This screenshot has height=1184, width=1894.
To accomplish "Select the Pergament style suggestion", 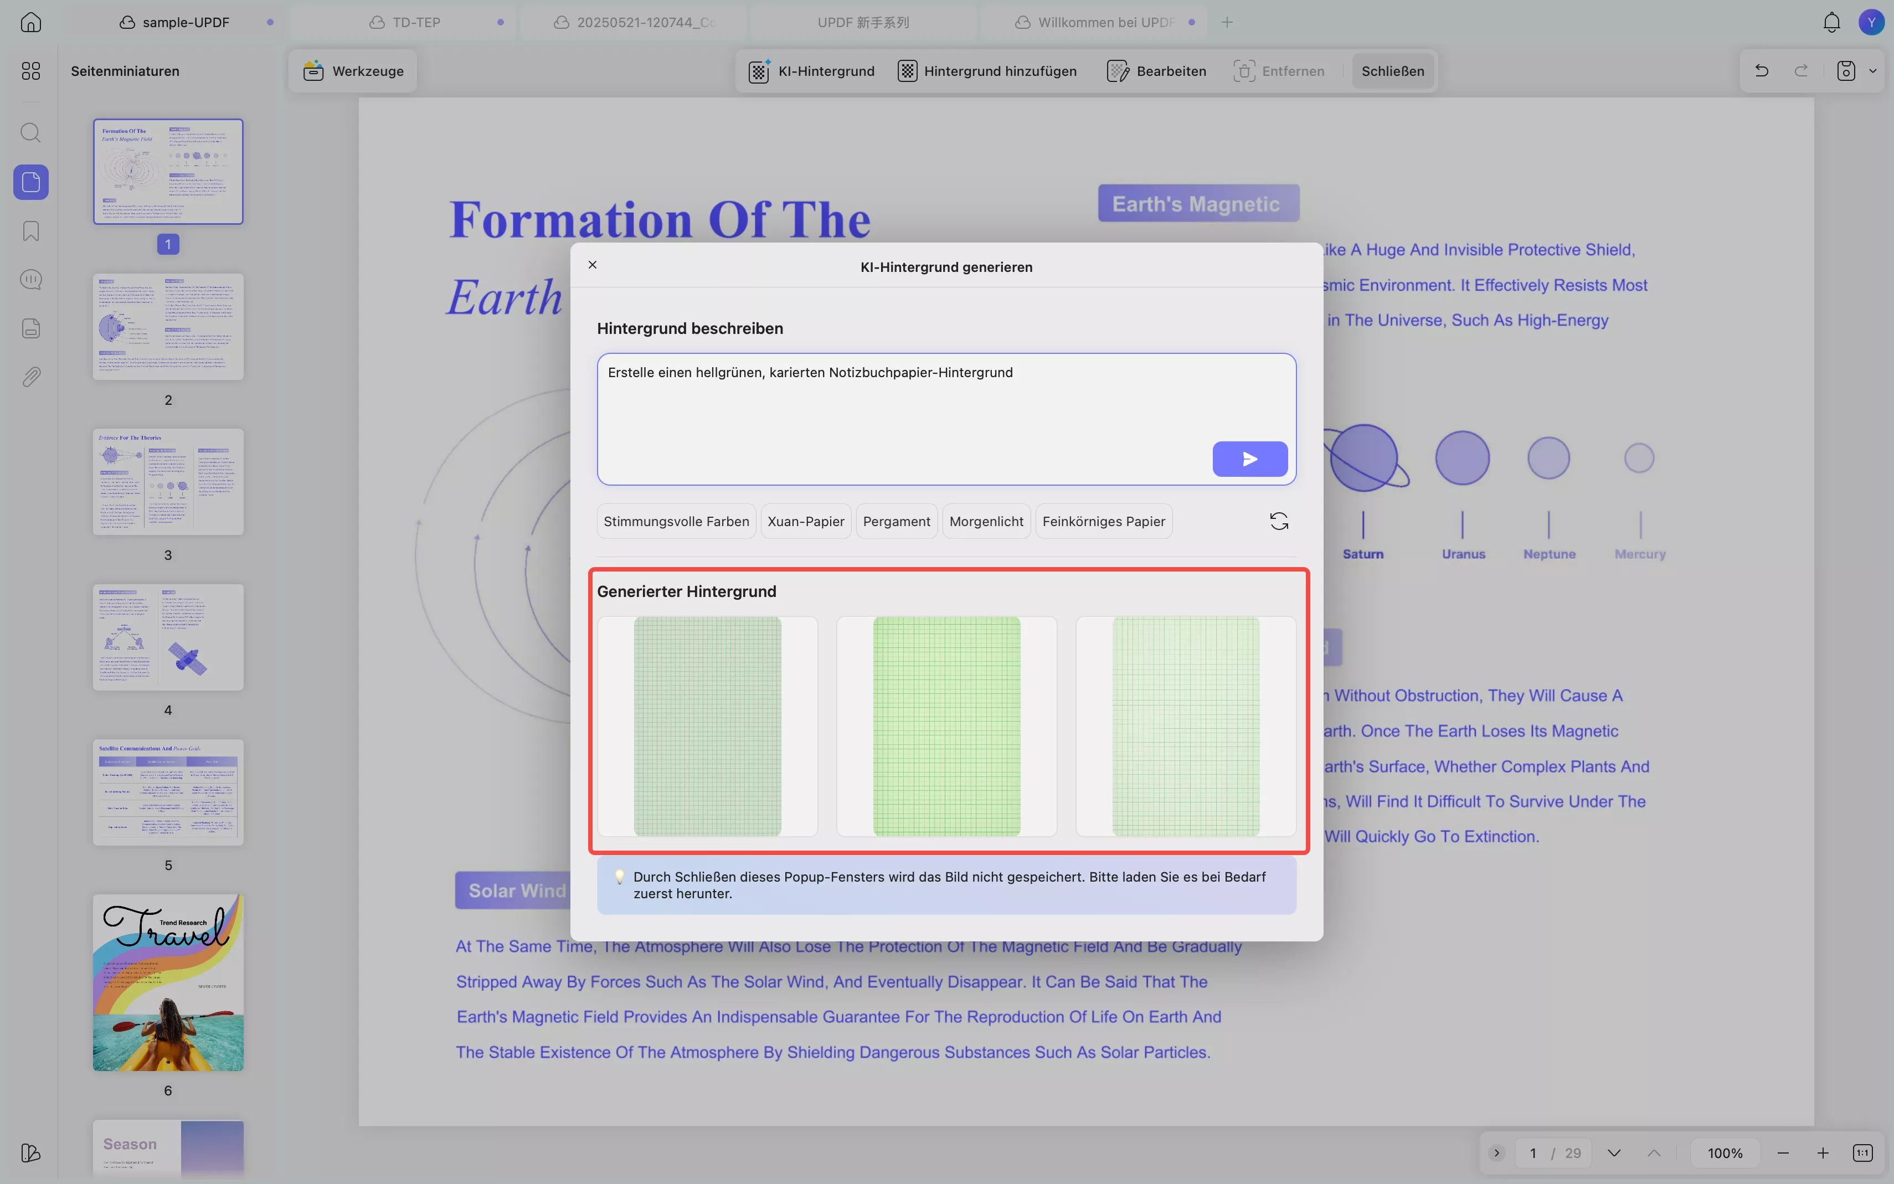I will coord(895,522).
